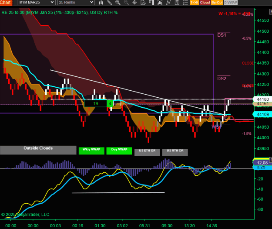The width and height of the screenshot is (272, 229).
Task: Toggle the D VWAP toolbar button
Action: [231, 3]
